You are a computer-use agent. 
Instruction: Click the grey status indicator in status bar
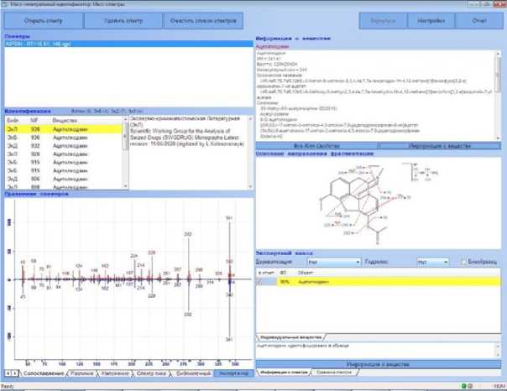(x=470, y=386)
